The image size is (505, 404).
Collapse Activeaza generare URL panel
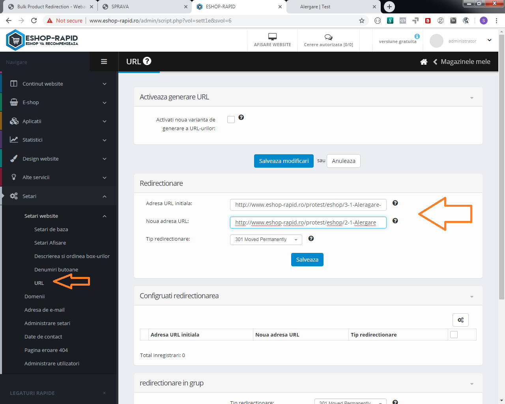click(472, 98)
